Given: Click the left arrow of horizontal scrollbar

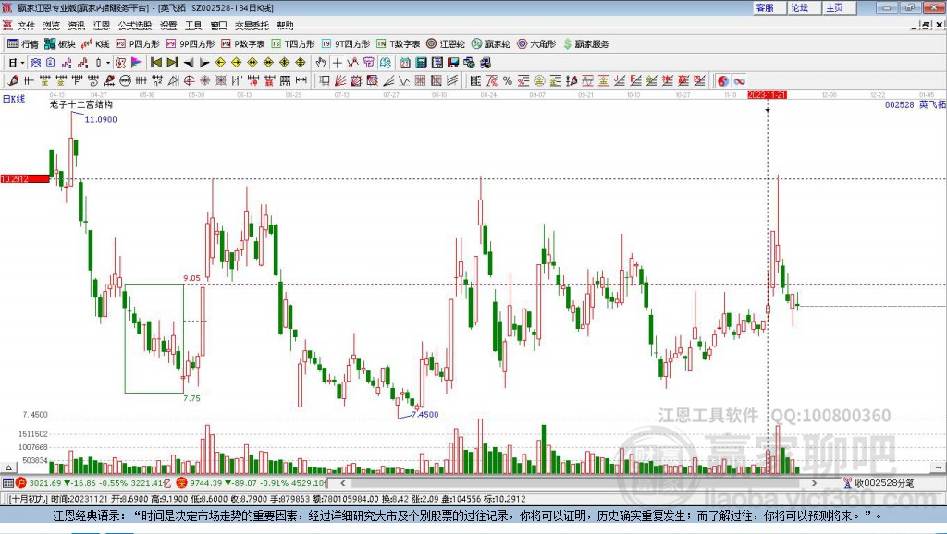Looking at the screenshot, I should 343,482.
